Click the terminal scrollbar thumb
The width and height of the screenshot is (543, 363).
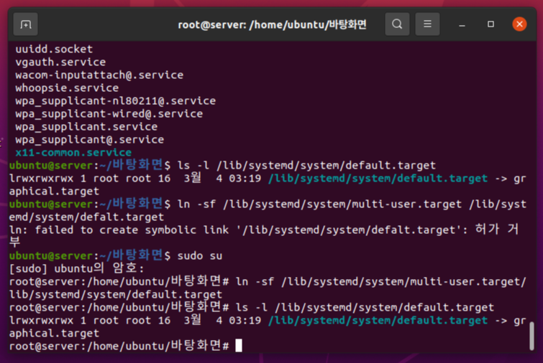coord(532,336)
